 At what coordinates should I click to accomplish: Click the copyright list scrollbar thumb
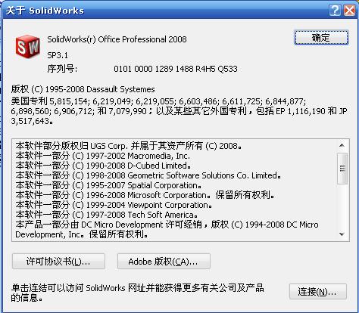coord(342,168)
